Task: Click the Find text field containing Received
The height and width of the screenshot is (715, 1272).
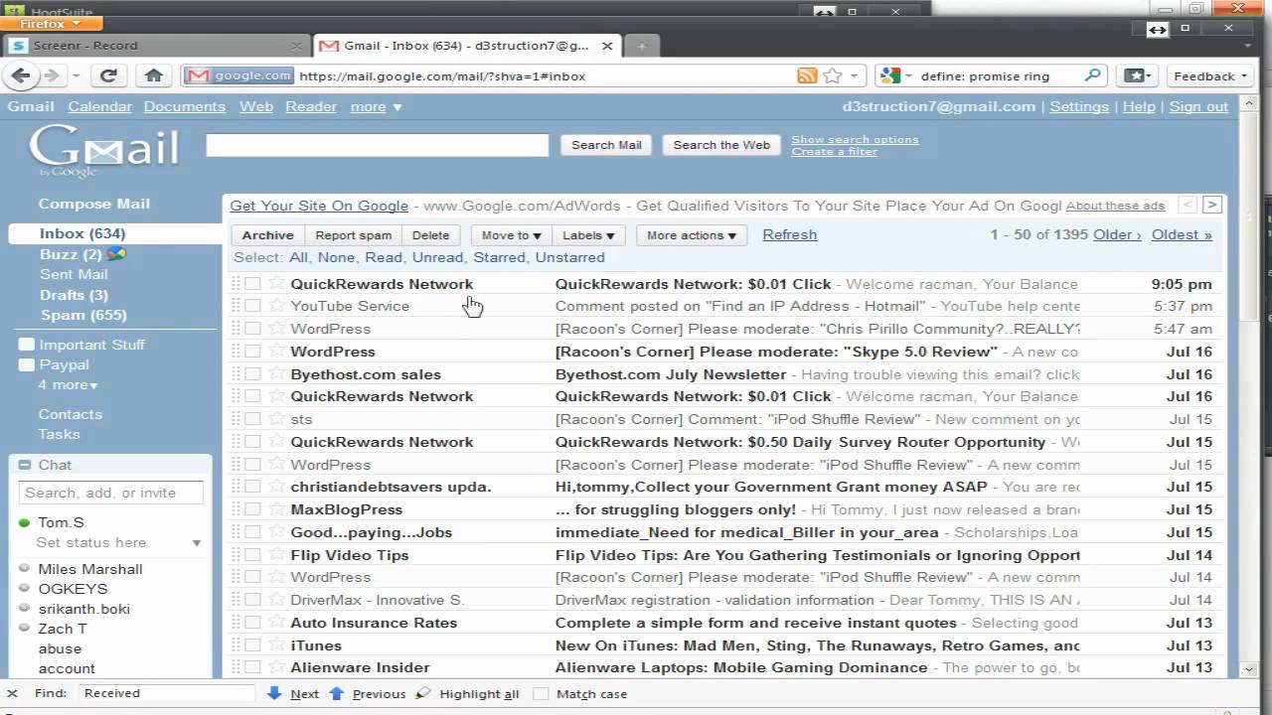Action: 168,693
